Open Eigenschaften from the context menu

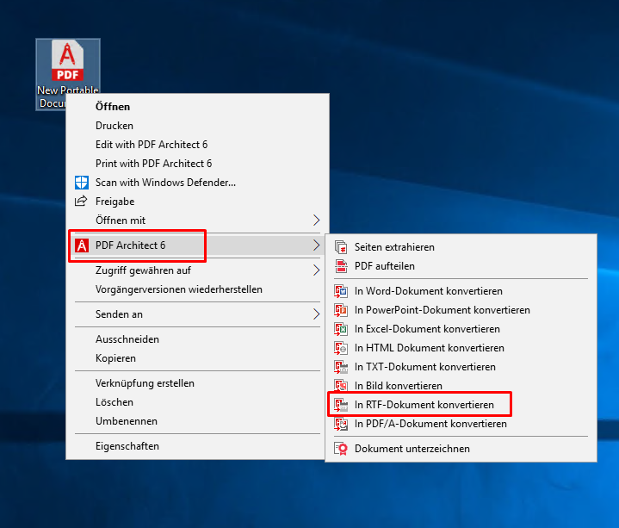coord(197,446)
